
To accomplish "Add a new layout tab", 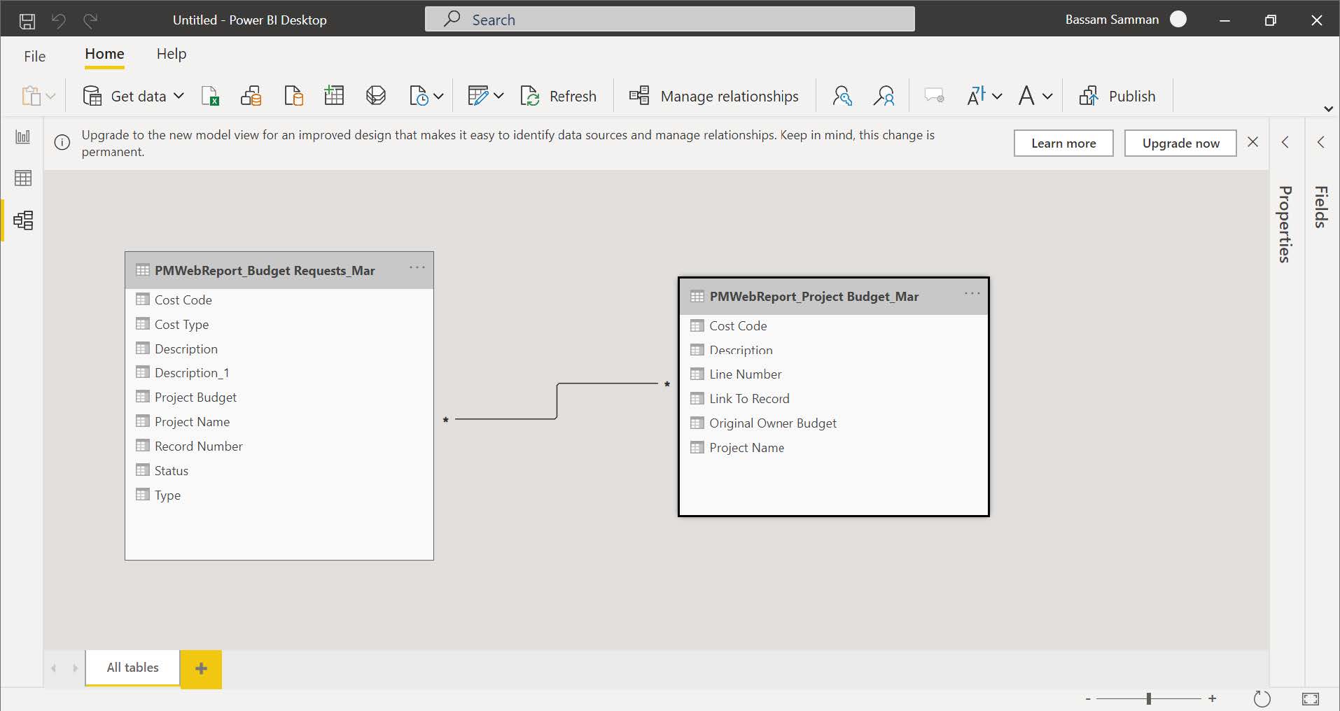I will tap(201, 669).
